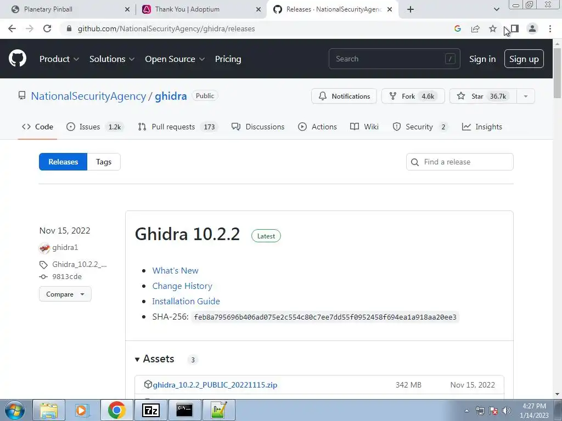Open Windows Explorer from the taskbar
562x421 pixels.
coord(49,410)
